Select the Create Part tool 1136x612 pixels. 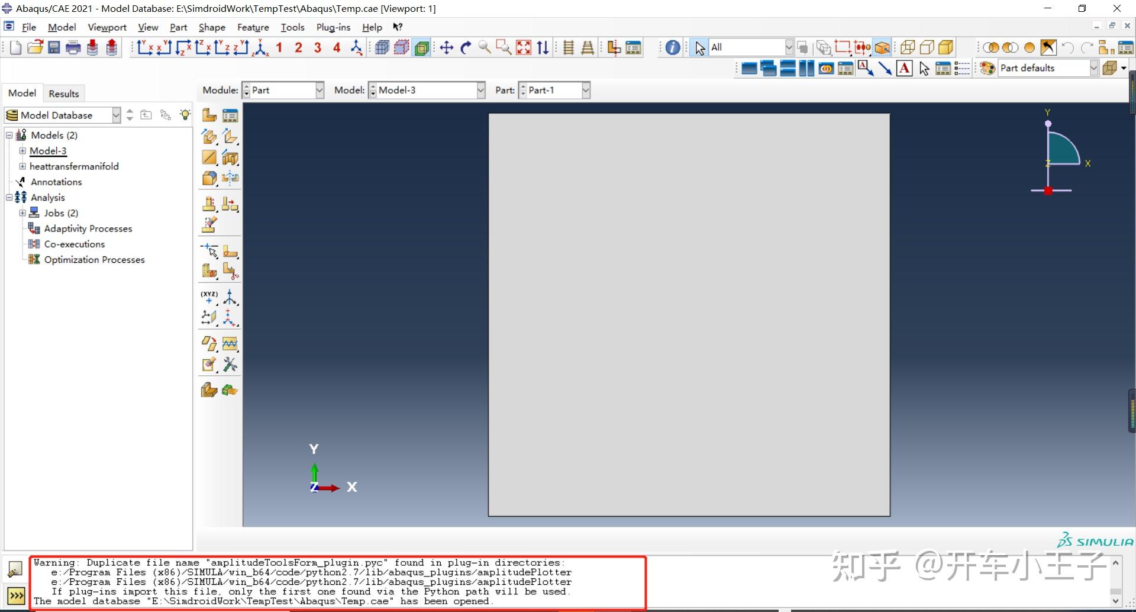(209, 115)
